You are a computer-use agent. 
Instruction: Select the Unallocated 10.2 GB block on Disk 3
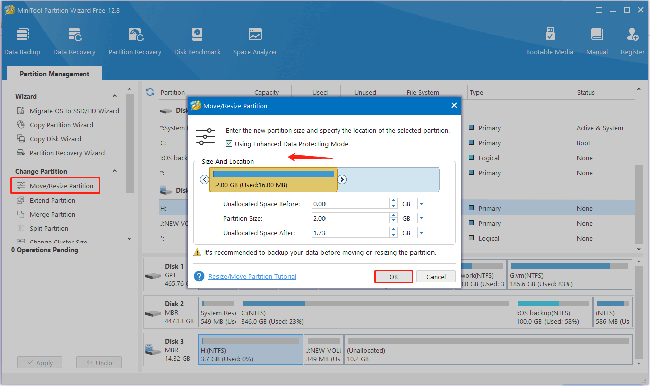coord(488,350)
